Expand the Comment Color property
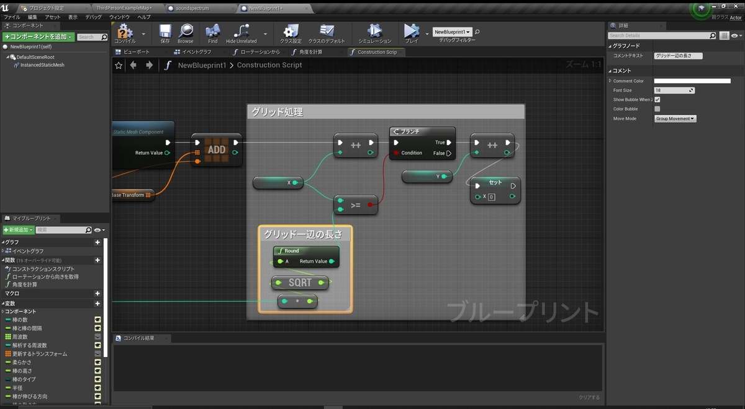This screenshot has width=745, height=409. (611, 81)
